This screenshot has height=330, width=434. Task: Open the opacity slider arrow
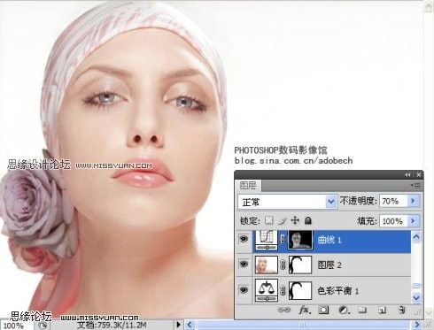coord(414,201)
